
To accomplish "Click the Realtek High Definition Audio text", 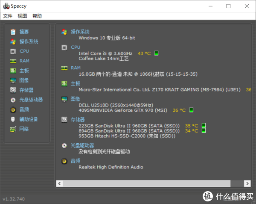I will pos(111,167).
